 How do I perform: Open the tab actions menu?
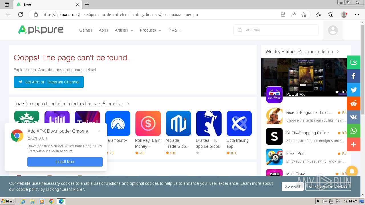[7, 5]
